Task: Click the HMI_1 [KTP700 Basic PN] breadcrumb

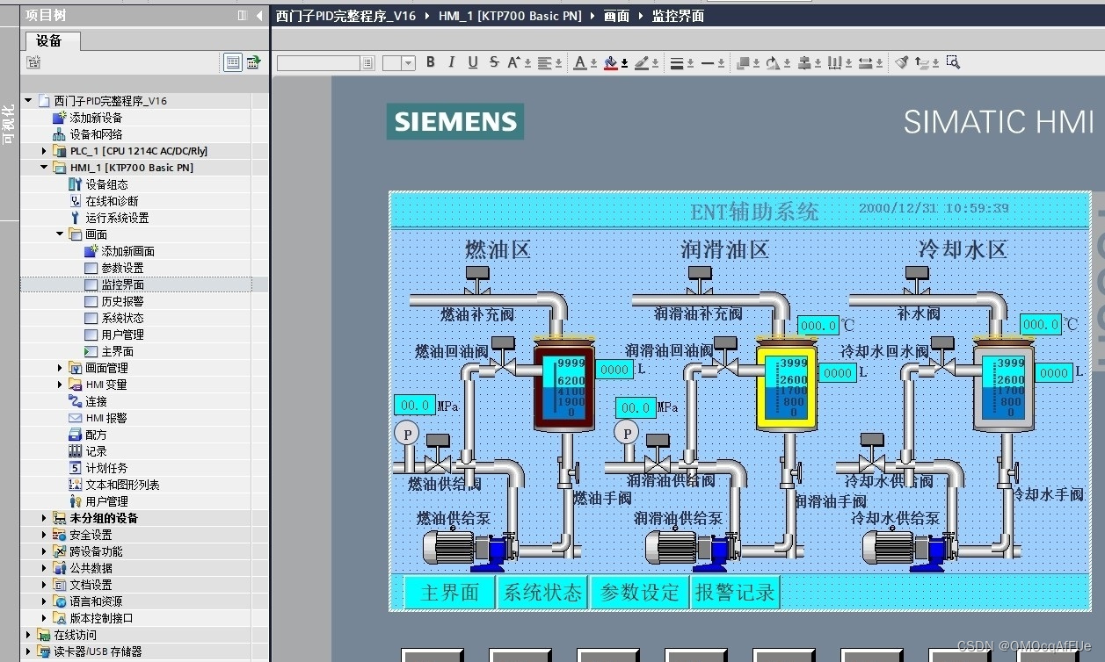Action: (510, 16)
